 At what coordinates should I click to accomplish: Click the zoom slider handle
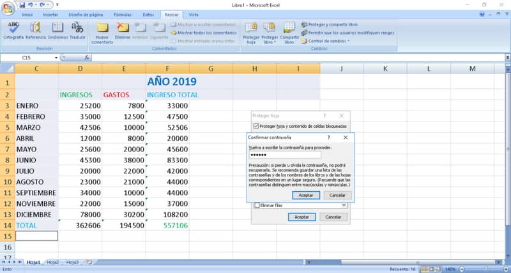487,269
